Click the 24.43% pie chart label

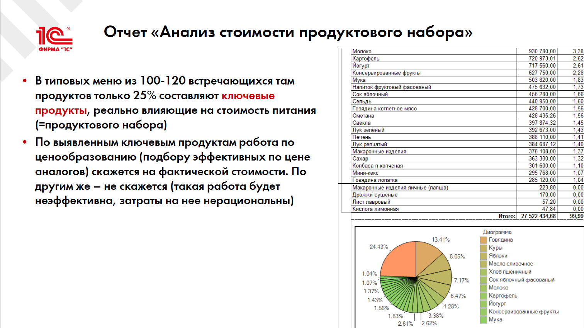tap(379, 247)
